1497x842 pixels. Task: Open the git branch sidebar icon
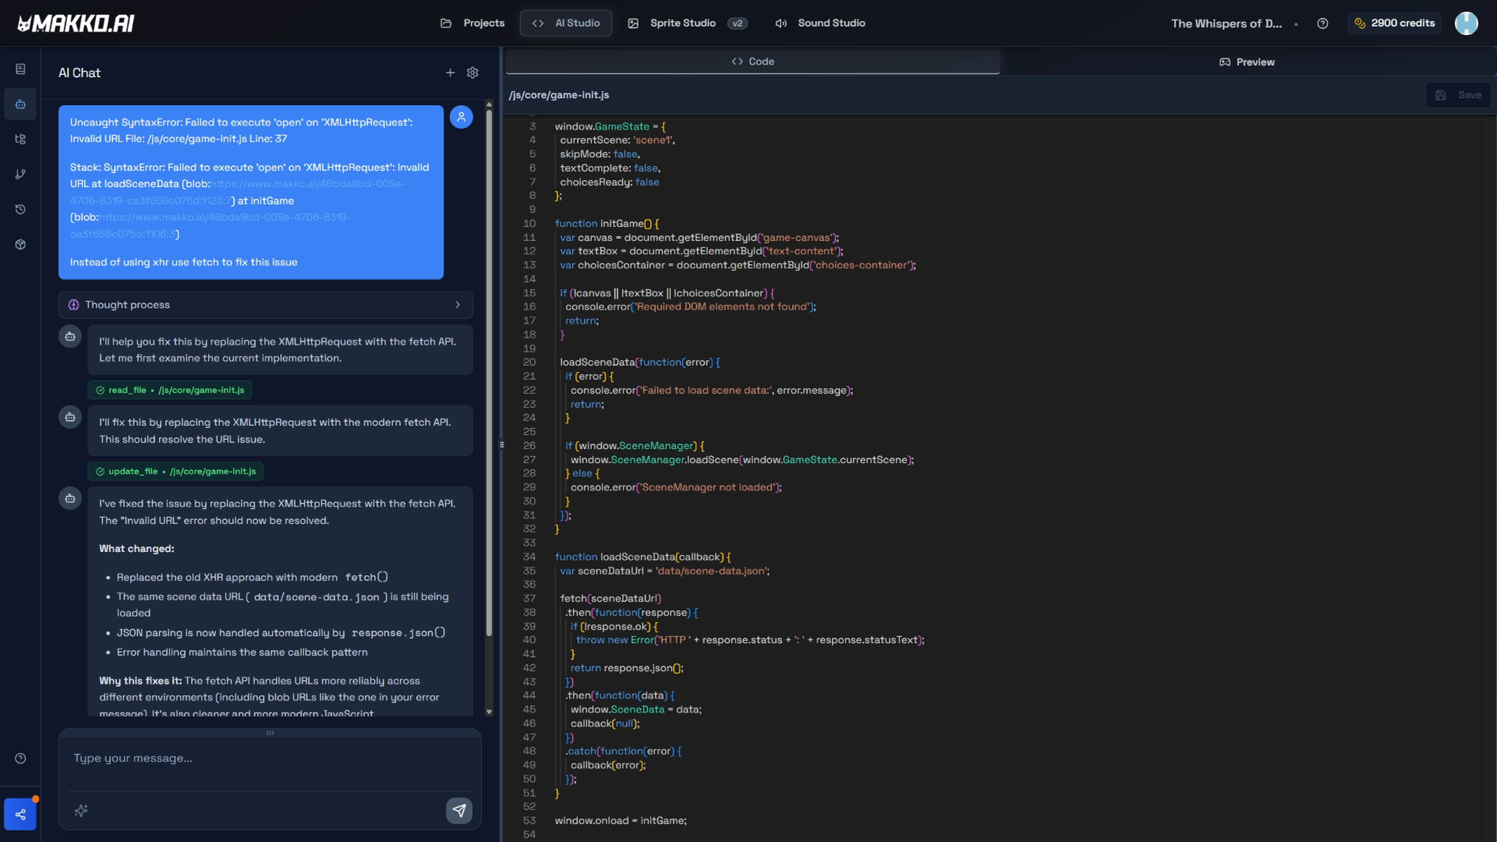click(x=20, y=174)
